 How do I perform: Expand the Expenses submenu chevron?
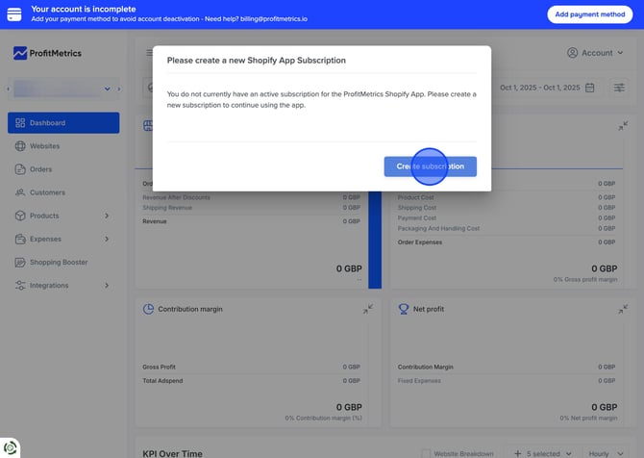(107, 239)
